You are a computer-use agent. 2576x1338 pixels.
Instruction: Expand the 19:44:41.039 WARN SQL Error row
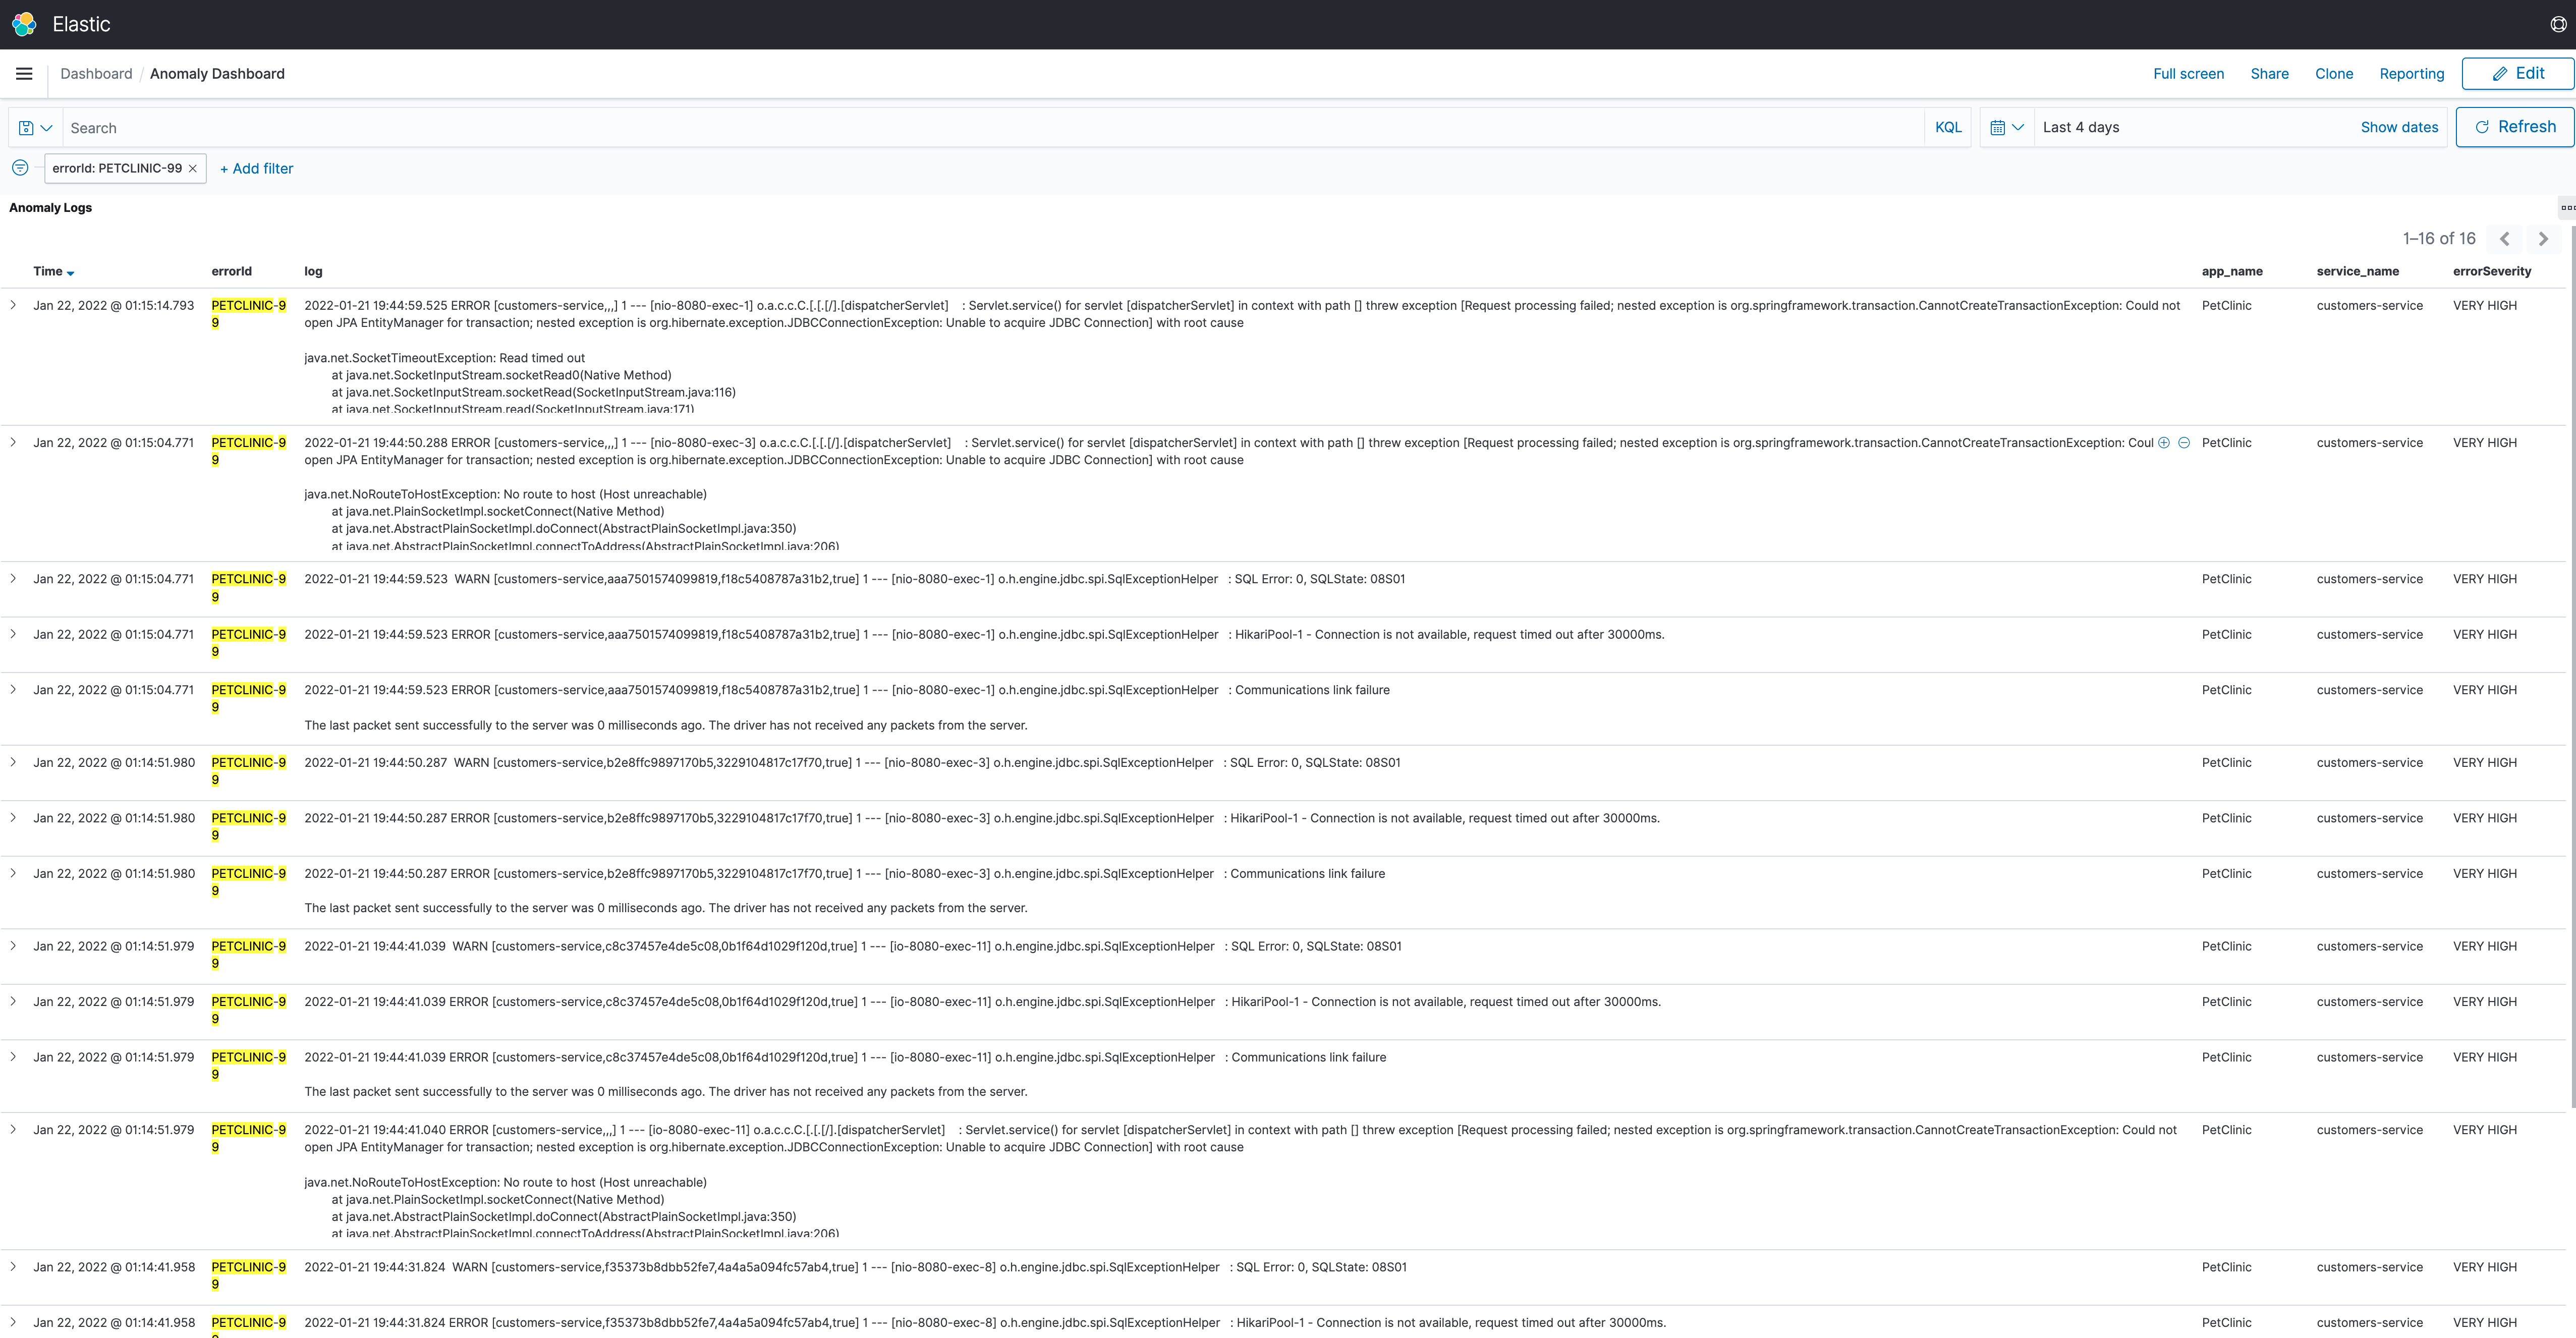point(13,946)
